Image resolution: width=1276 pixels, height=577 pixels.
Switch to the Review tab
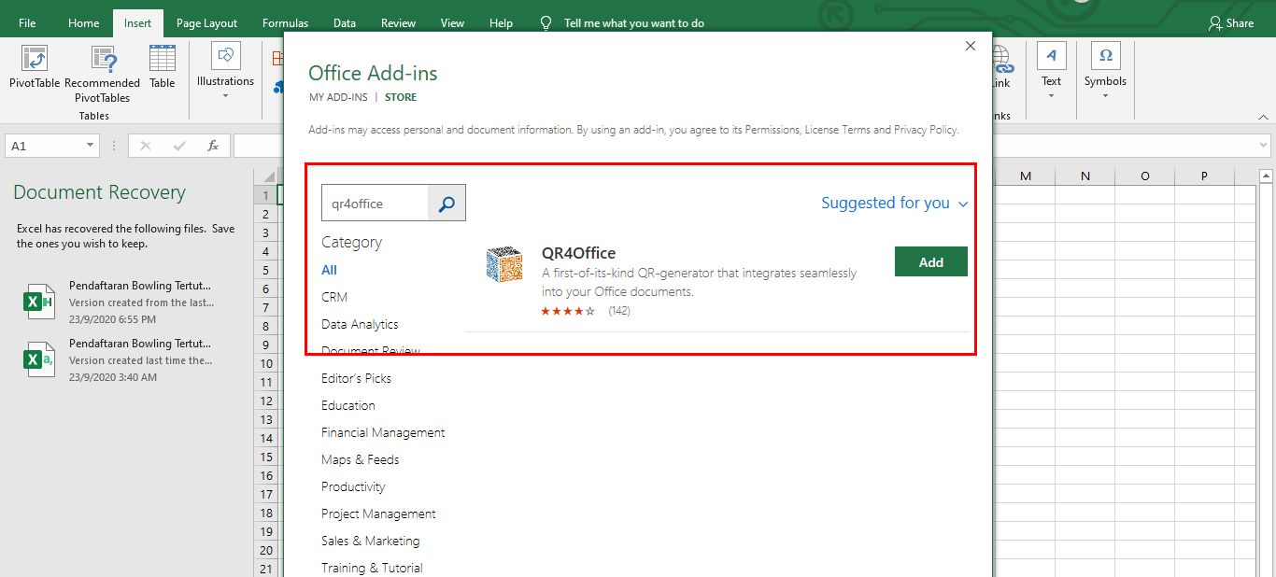pyautogui.click(x=398, y=23)
